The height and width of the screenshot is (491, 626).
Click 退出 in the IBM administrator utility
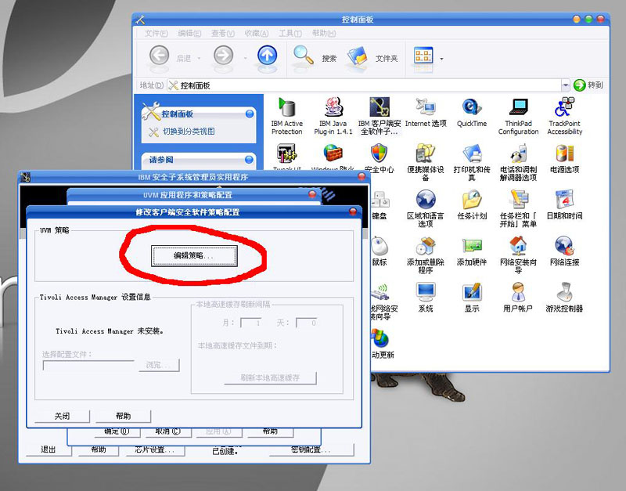[49, 449]
